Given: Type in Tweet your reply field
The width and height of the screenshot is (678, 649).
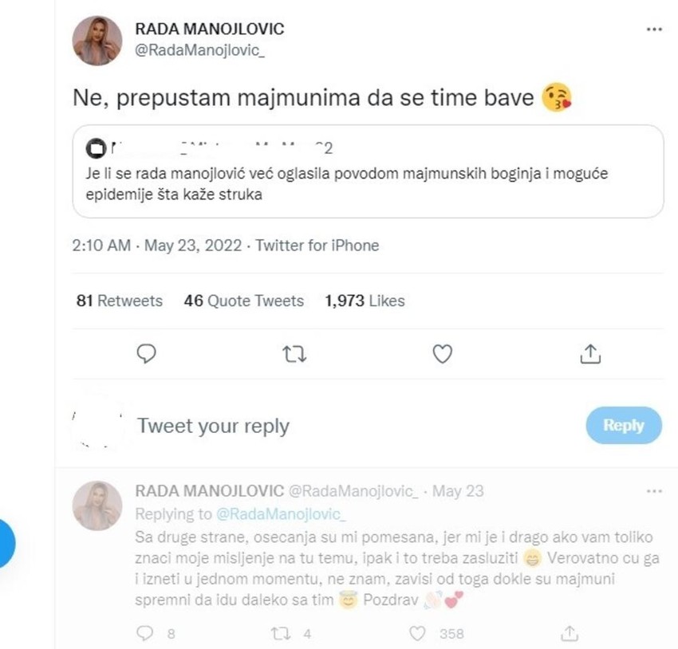Looking at the screenshot, I should click(319, 426).
